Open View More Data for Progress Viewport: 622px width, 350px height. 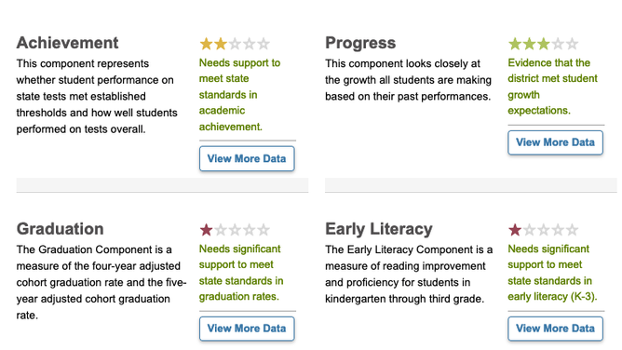tap(555, 142)
